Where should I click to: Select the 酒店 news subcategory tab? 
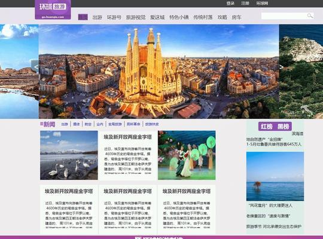tap(76, 124)
